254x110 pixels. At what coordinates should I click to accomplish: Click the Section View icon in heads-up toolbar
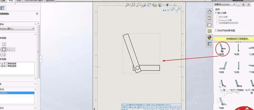(144, 5)
